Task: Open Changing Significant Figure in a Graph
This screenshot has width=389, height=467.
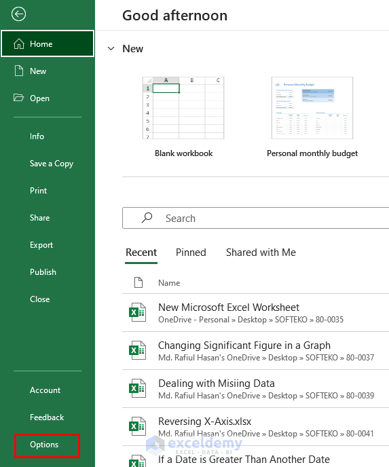Action: (x=255, y=350)
